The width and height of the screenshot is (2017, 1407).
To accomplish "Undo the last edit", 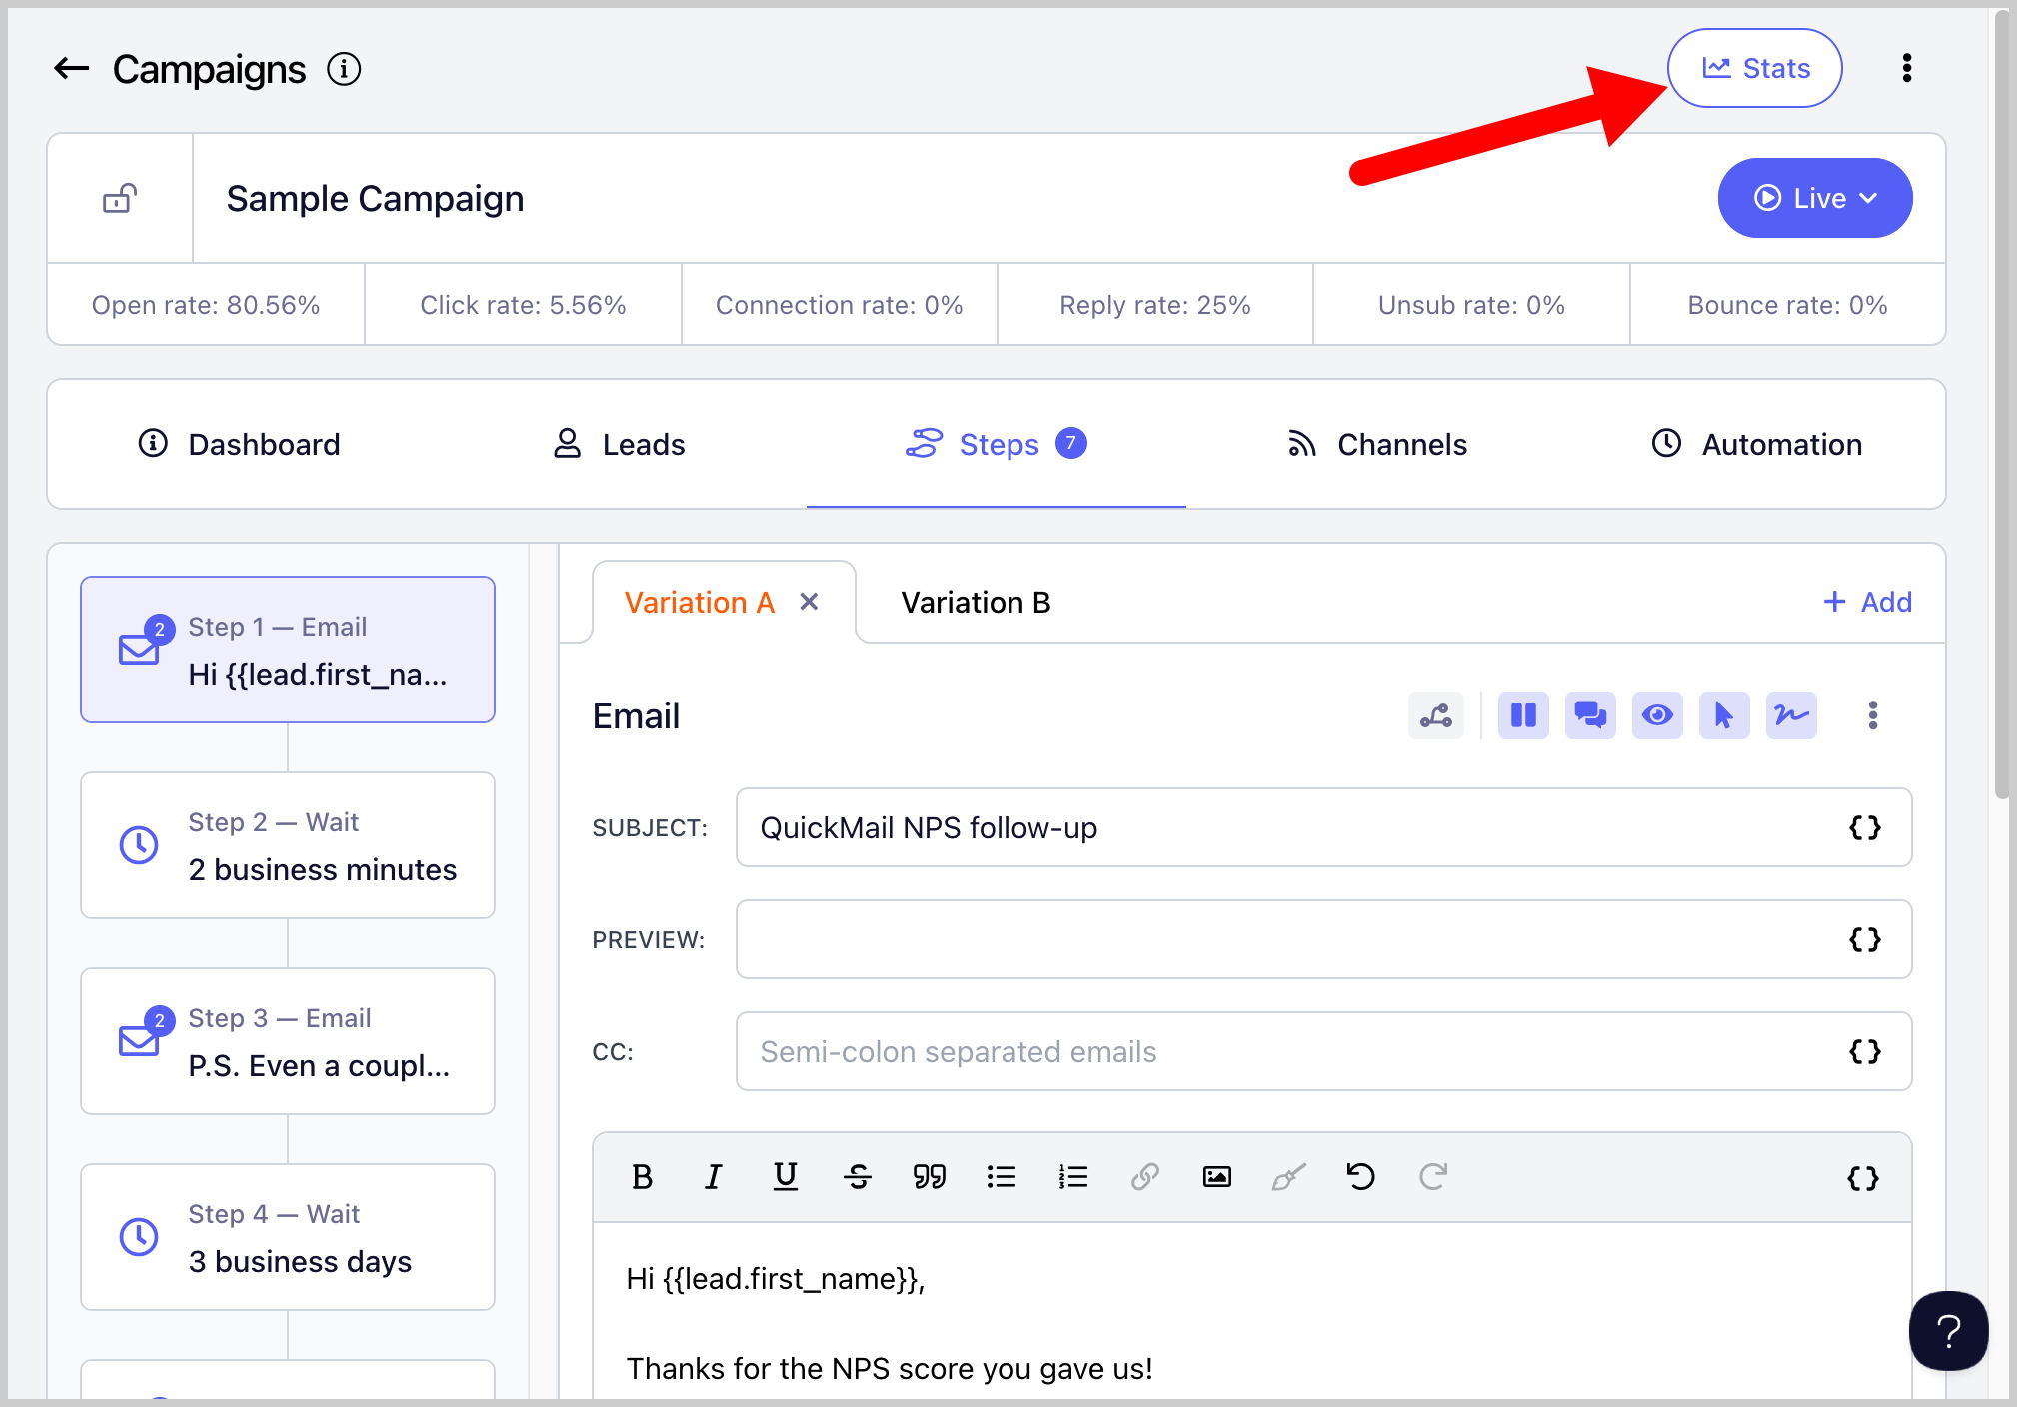I will point(1361,1177).
